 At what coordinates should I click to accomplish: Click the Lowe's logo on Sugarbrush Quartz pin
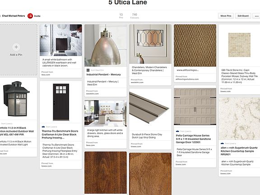click(222, 143)
